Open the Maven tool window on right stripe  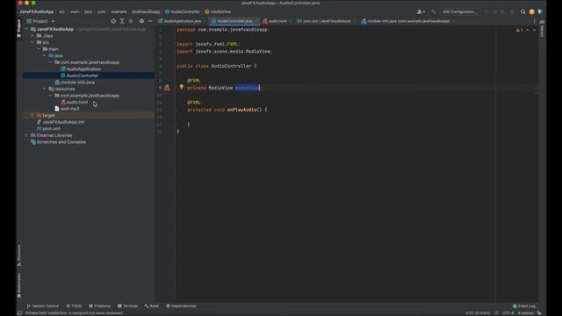tap(542, 29)
